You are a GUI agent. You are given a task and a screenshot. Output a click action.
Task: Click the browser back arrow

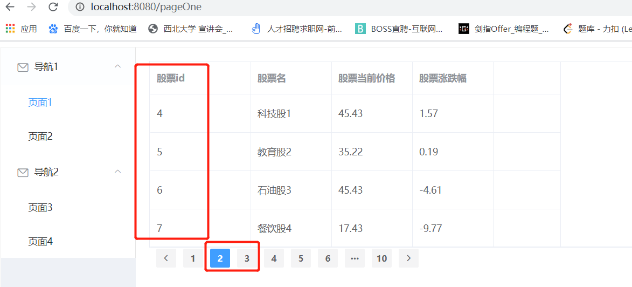[x=10, y=7]
